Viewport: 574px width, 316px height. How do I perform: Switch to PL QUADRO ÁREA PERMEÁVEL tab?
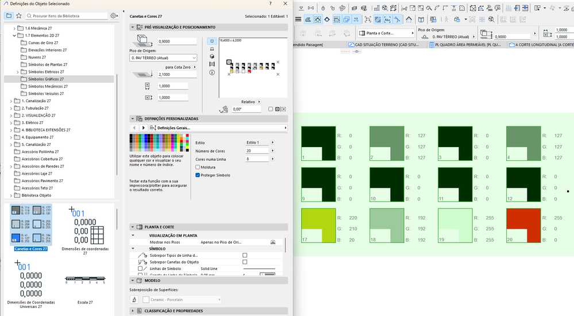pos(468,45)
